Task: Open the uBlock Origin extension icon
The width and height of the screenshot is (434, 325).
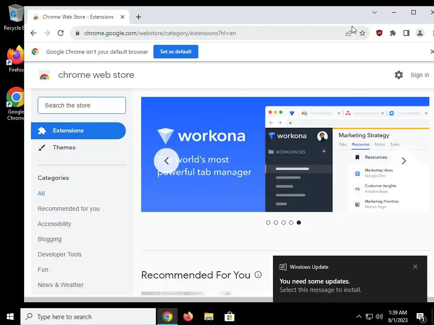Action: point(379,33)
